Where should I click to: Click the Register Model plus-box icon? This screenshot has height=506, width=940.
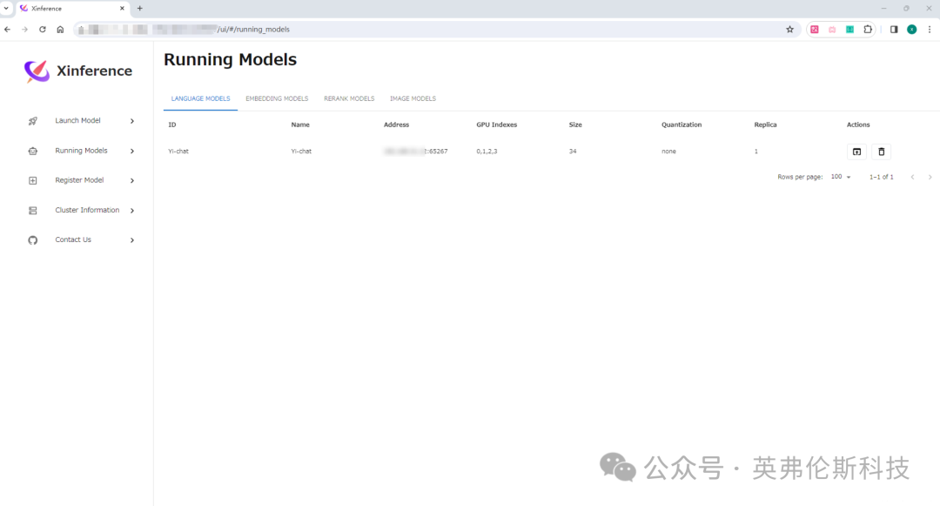pos(33,180)
